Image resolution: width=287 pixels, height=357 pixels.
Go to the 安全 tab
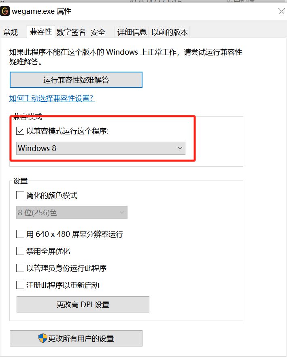[98, 32]
